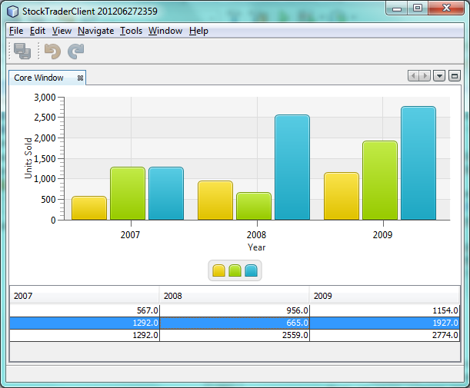
Task: Click the Save All toolbar icon
Action: 22,51
